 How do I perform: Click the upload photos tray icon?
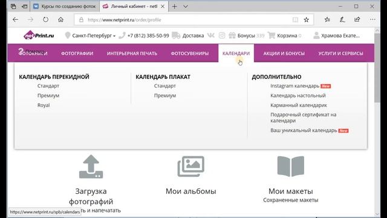[x=91, y=167]
